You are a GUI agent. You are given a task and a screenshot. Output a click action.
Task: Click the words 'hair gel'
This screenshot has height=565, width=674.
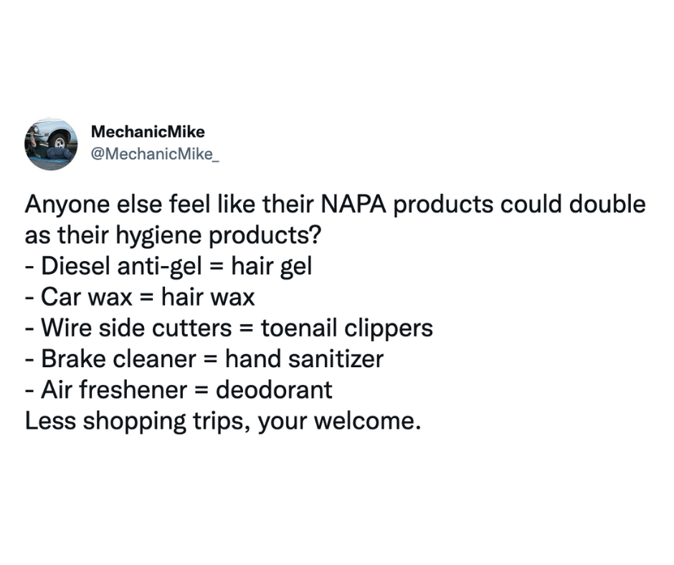[x=272, y=266]
